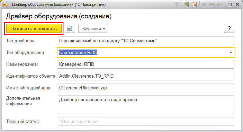
Task: Click the Текущий статус label
Action: (23, 122)
